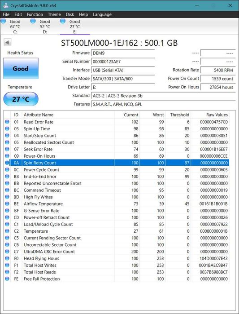Click the Rotation Rate value 5400 RPM
Viewport: 239px width, 314px height.
[218, 70]
